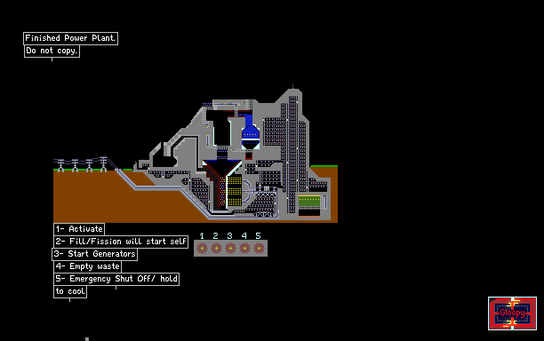Click the 'Finished Power Plant.' sign

point(71,38)
